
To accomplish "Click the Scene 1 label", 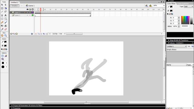I will (x=32, y=6).
